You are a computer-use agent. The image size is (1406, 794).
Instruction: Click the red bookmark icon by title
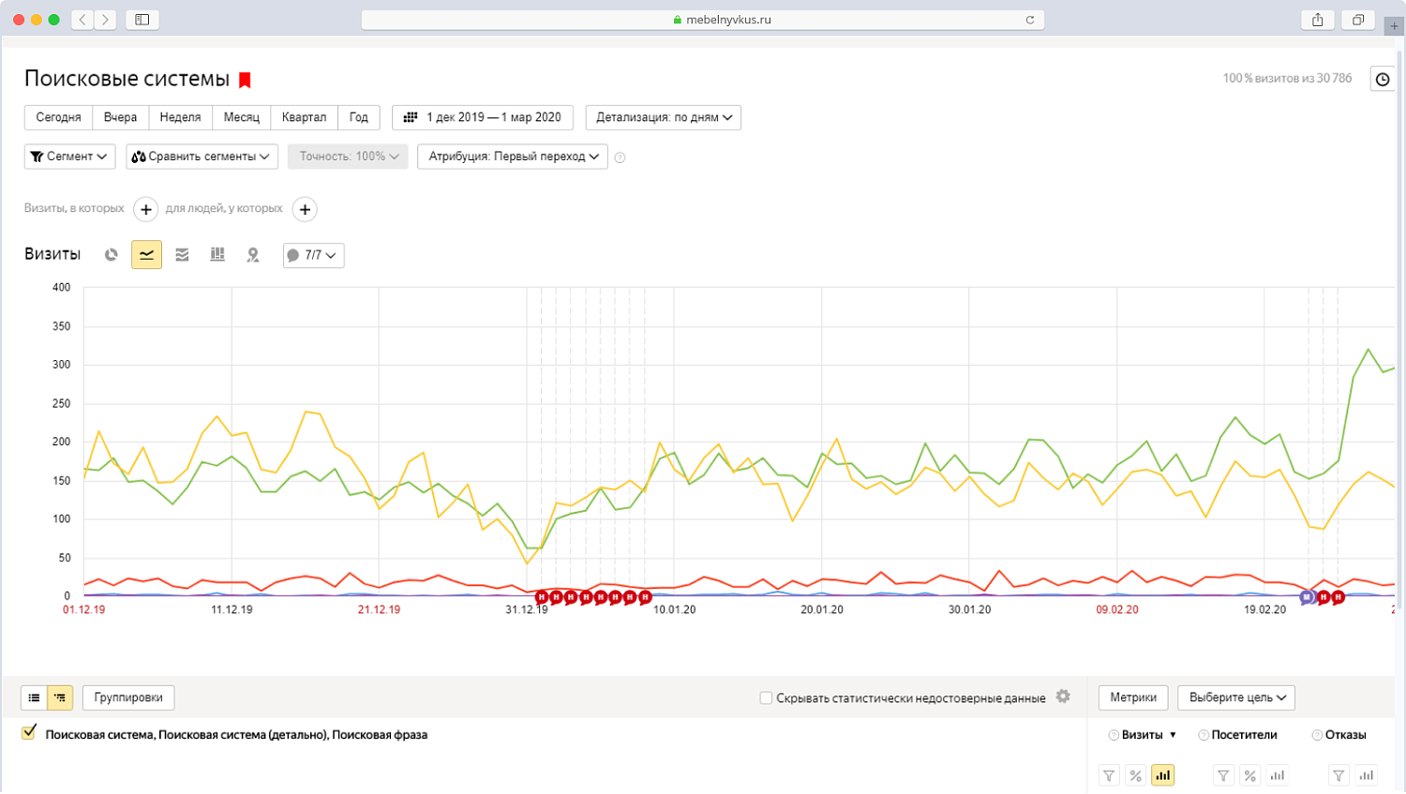click(246, 81)
